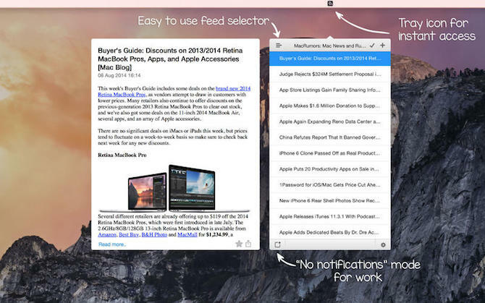Open the B&H Photo link
The image size is (485, 303).
154,235
